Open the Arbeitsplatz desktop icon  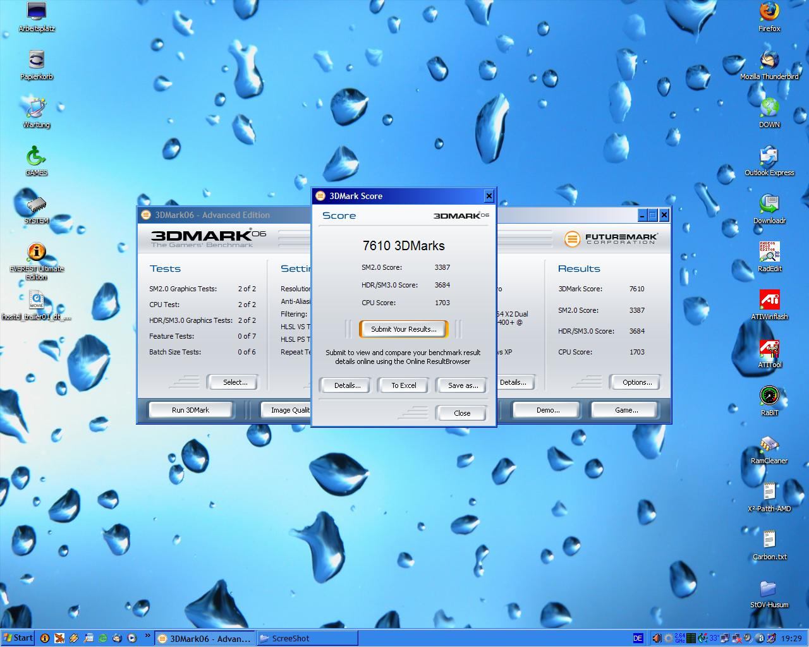37,17
